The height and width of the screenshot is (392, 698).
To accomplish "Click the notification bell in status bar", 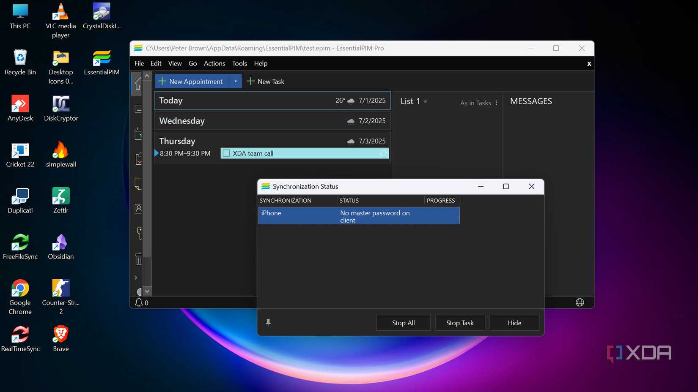I will (x=139, y=302).
